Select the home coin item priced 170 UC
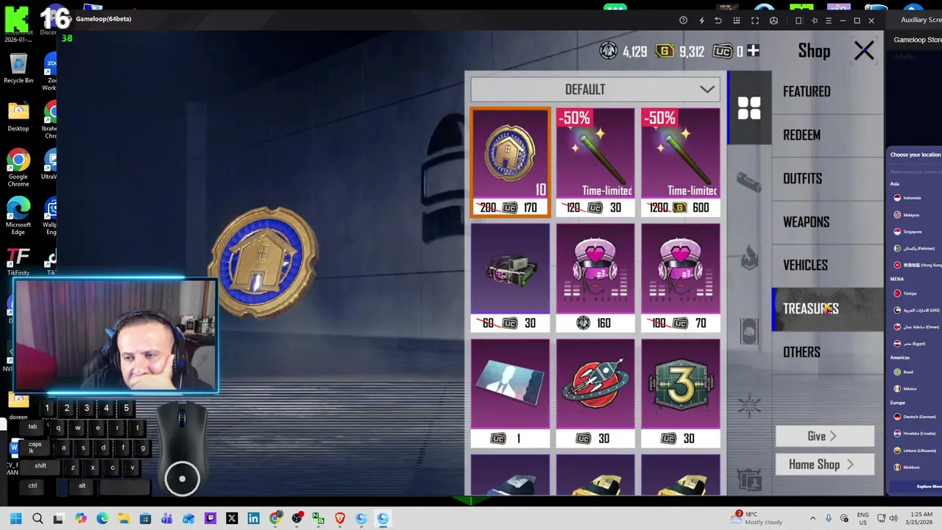Image resolution: width=942 pixels, height=530 pixels. click(510, 163)
